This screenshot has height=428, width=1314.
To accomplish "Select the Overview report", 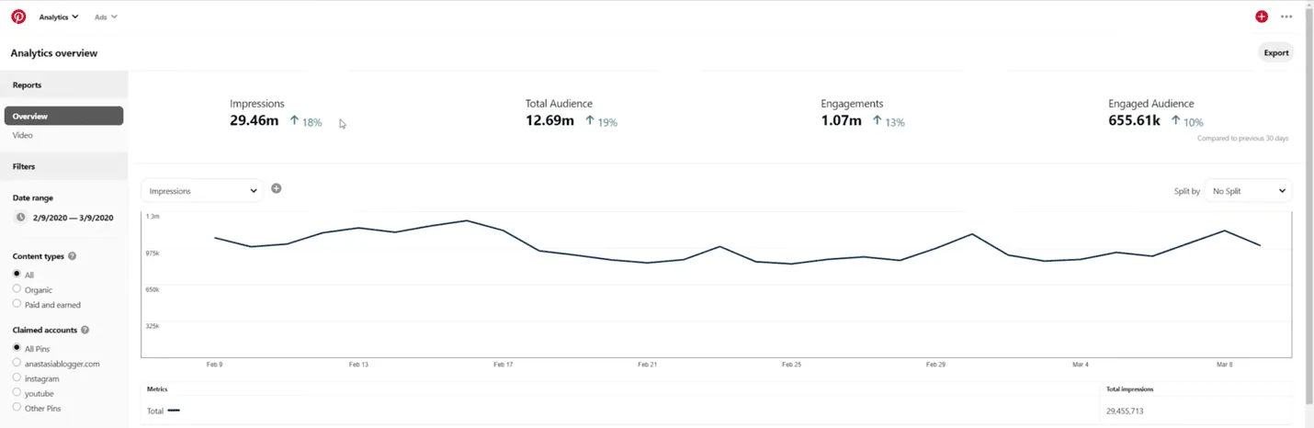I will [x=63, y=116].
